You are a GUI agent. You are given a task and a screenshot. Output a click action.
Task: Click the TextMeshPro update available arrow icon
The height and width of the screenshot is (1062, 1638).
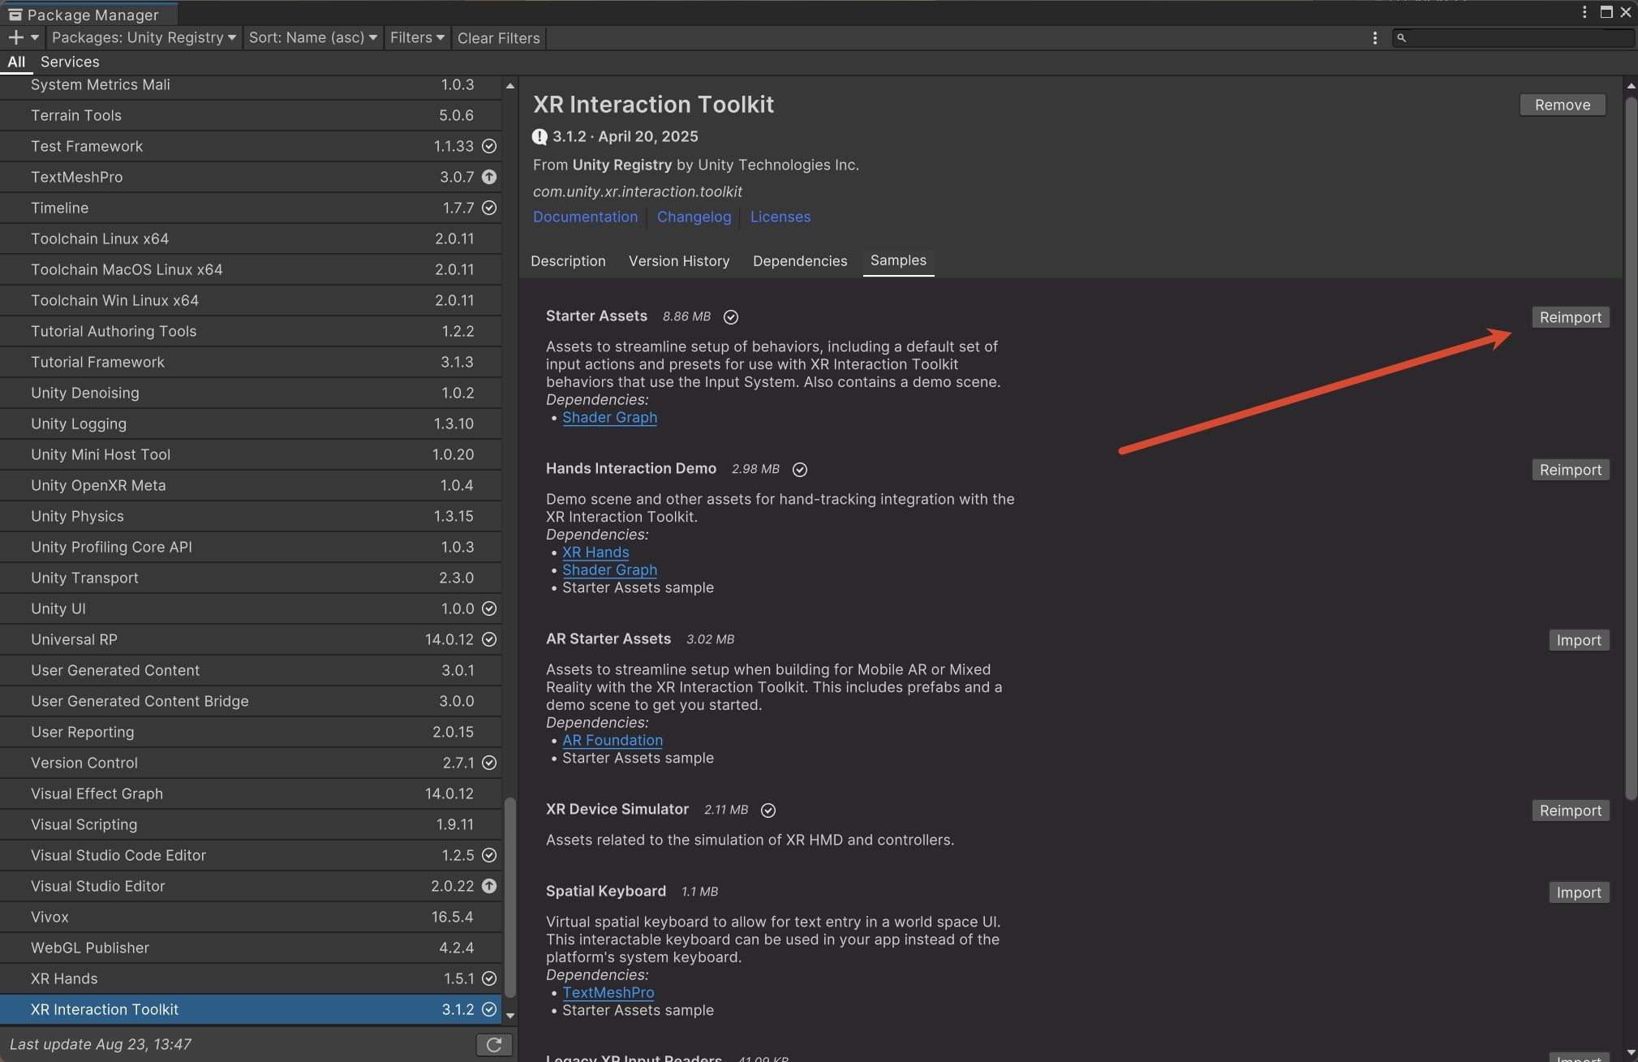pyautogui.click(x=489, y=177)
